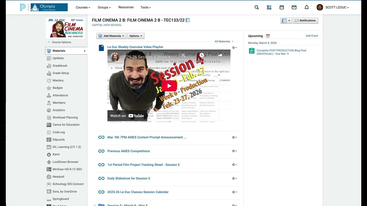Screen dimensions: 367x206
Task: Open the apps grid icon
Action: click(269, 7)
